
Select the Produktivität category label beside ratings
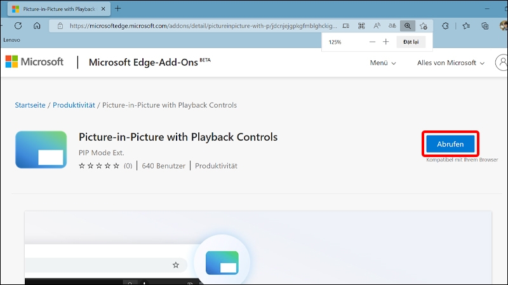tap(216, 166)
